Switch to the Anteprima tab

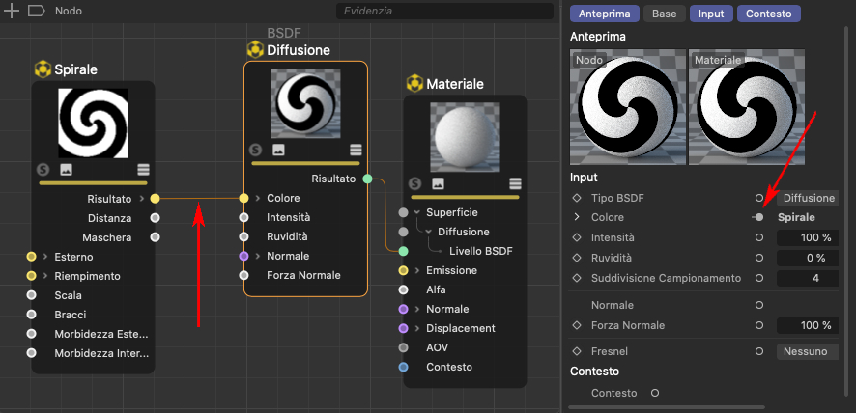tap(605, 14)
